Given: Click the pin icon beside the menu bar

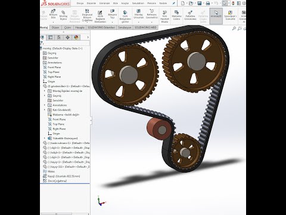Looking at the screenshot, I should (174, 4).
